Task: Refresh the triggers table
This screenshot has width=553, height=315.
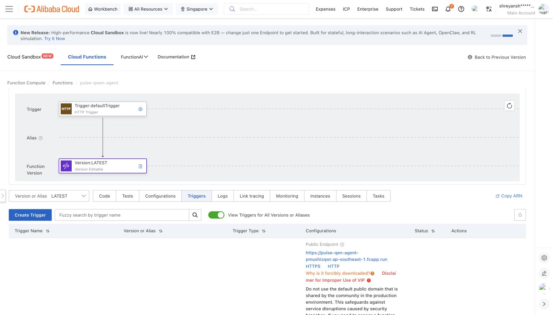Action: (520, 215)
